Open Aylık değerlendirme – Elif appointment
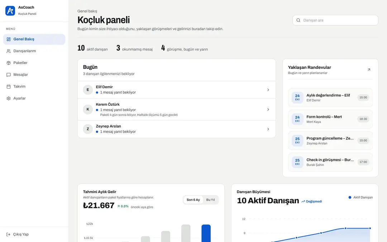The width and height of the screenshot is (387, 242). point(330,98)
